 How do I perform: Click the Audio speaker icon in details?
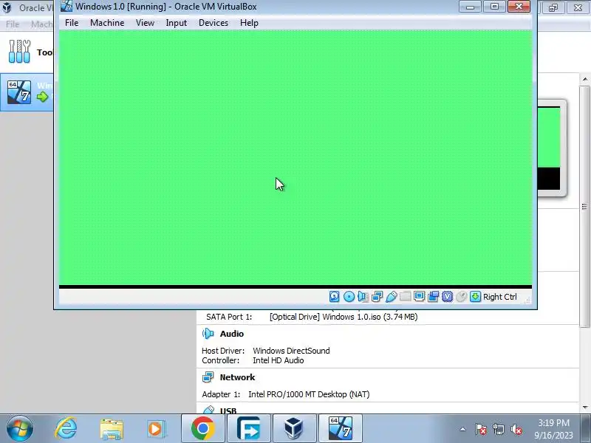208,334
